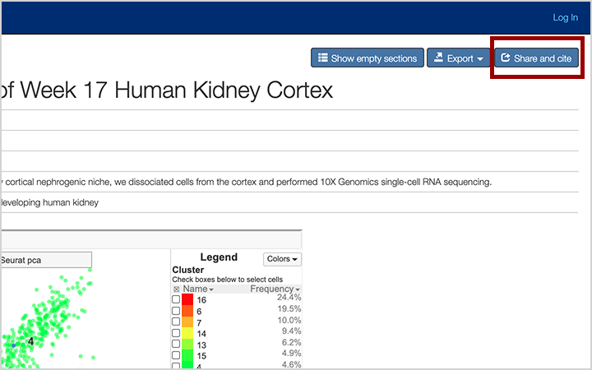Click the orange-red swatch for cluster 6

(187, 311)
